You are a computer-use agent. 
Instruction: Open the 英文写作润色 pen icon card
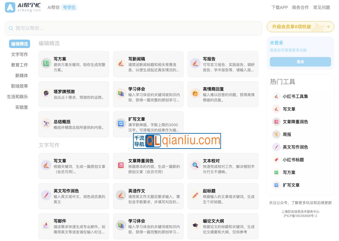pos(46,195)
